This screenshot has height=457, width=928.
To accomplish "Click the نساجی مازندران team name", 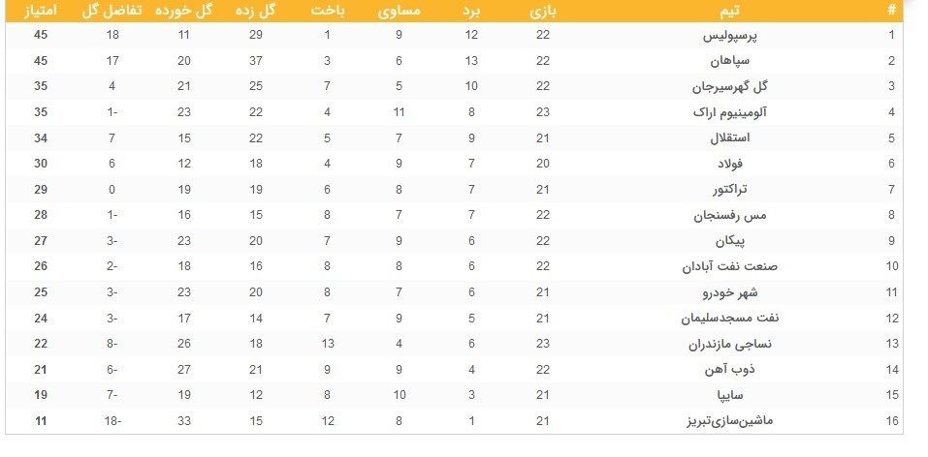I will pos(722,344).
